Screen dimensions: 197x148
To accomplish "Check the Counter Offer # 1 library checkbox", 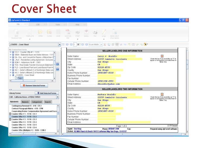I will [x=10, y=114].
